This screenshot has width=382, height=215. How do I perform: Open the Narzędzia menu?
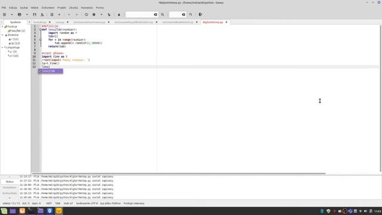point(87,8)
